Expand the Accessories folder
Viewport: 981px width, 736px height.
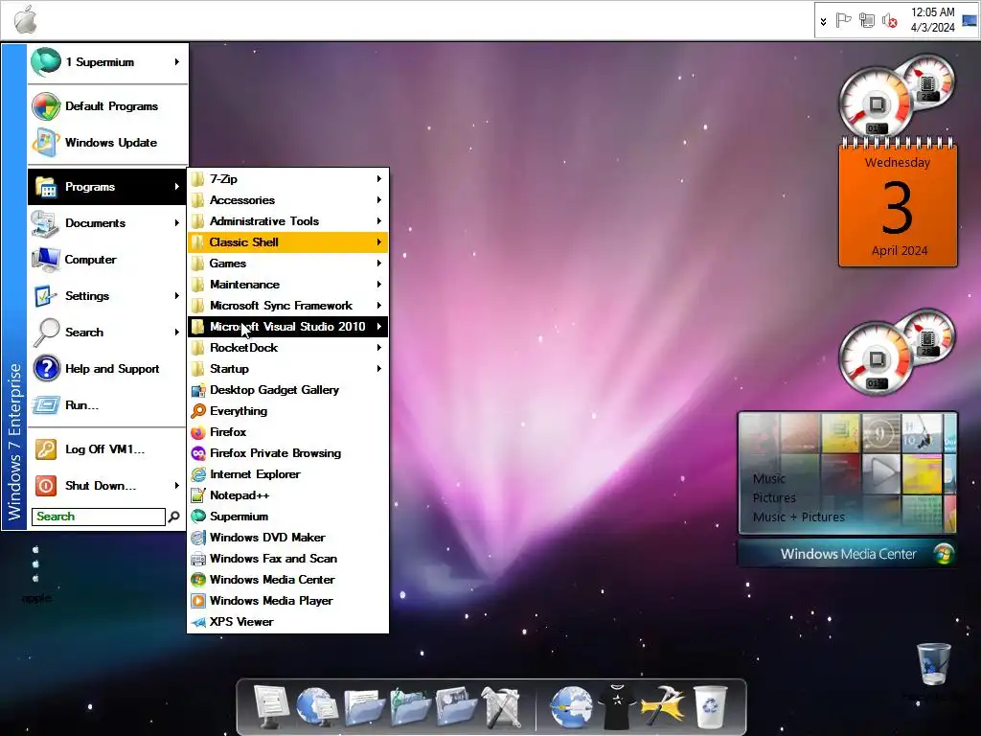(x=287, y=200)
